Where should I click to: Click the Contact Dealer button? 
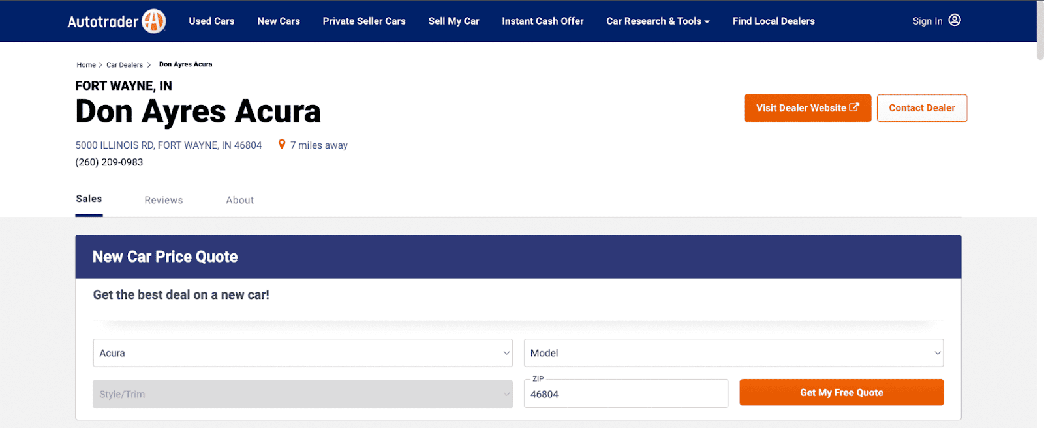click(x=922, y=108)
